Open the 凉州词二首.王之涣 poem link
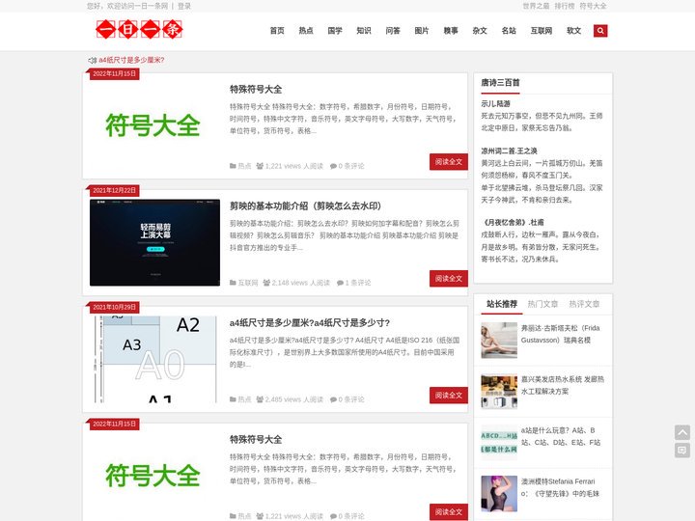Viewport: 695px width, 521px height. tap(509, 151)
